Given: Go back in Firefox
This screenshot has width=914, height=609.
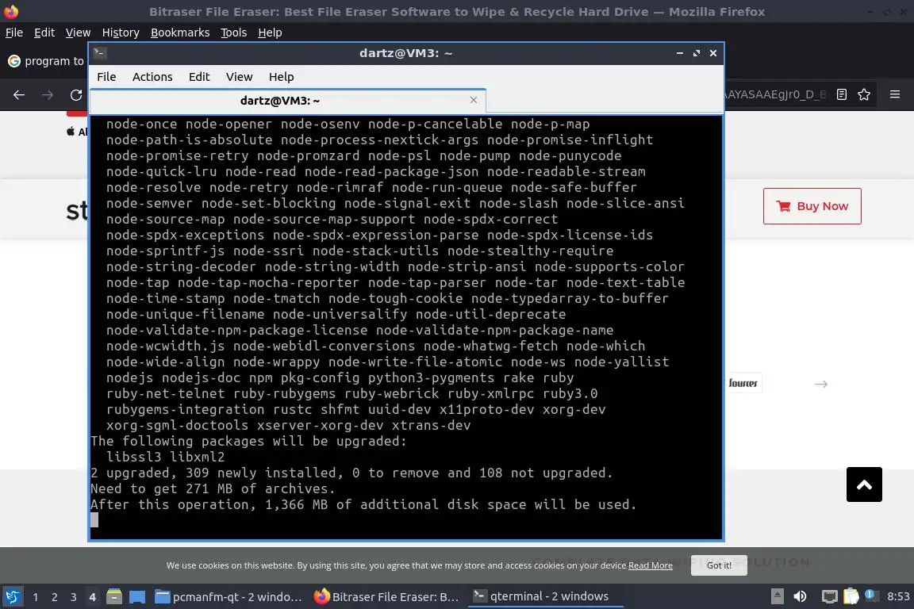Looking at the screenshot, I should click(x=19, y=94).
